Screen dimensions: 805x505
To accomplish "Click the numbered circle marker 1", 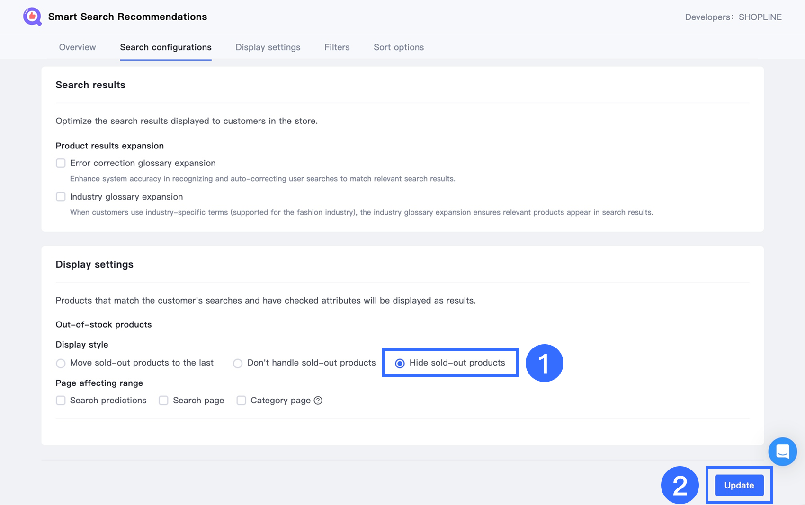I will [544, 363].
